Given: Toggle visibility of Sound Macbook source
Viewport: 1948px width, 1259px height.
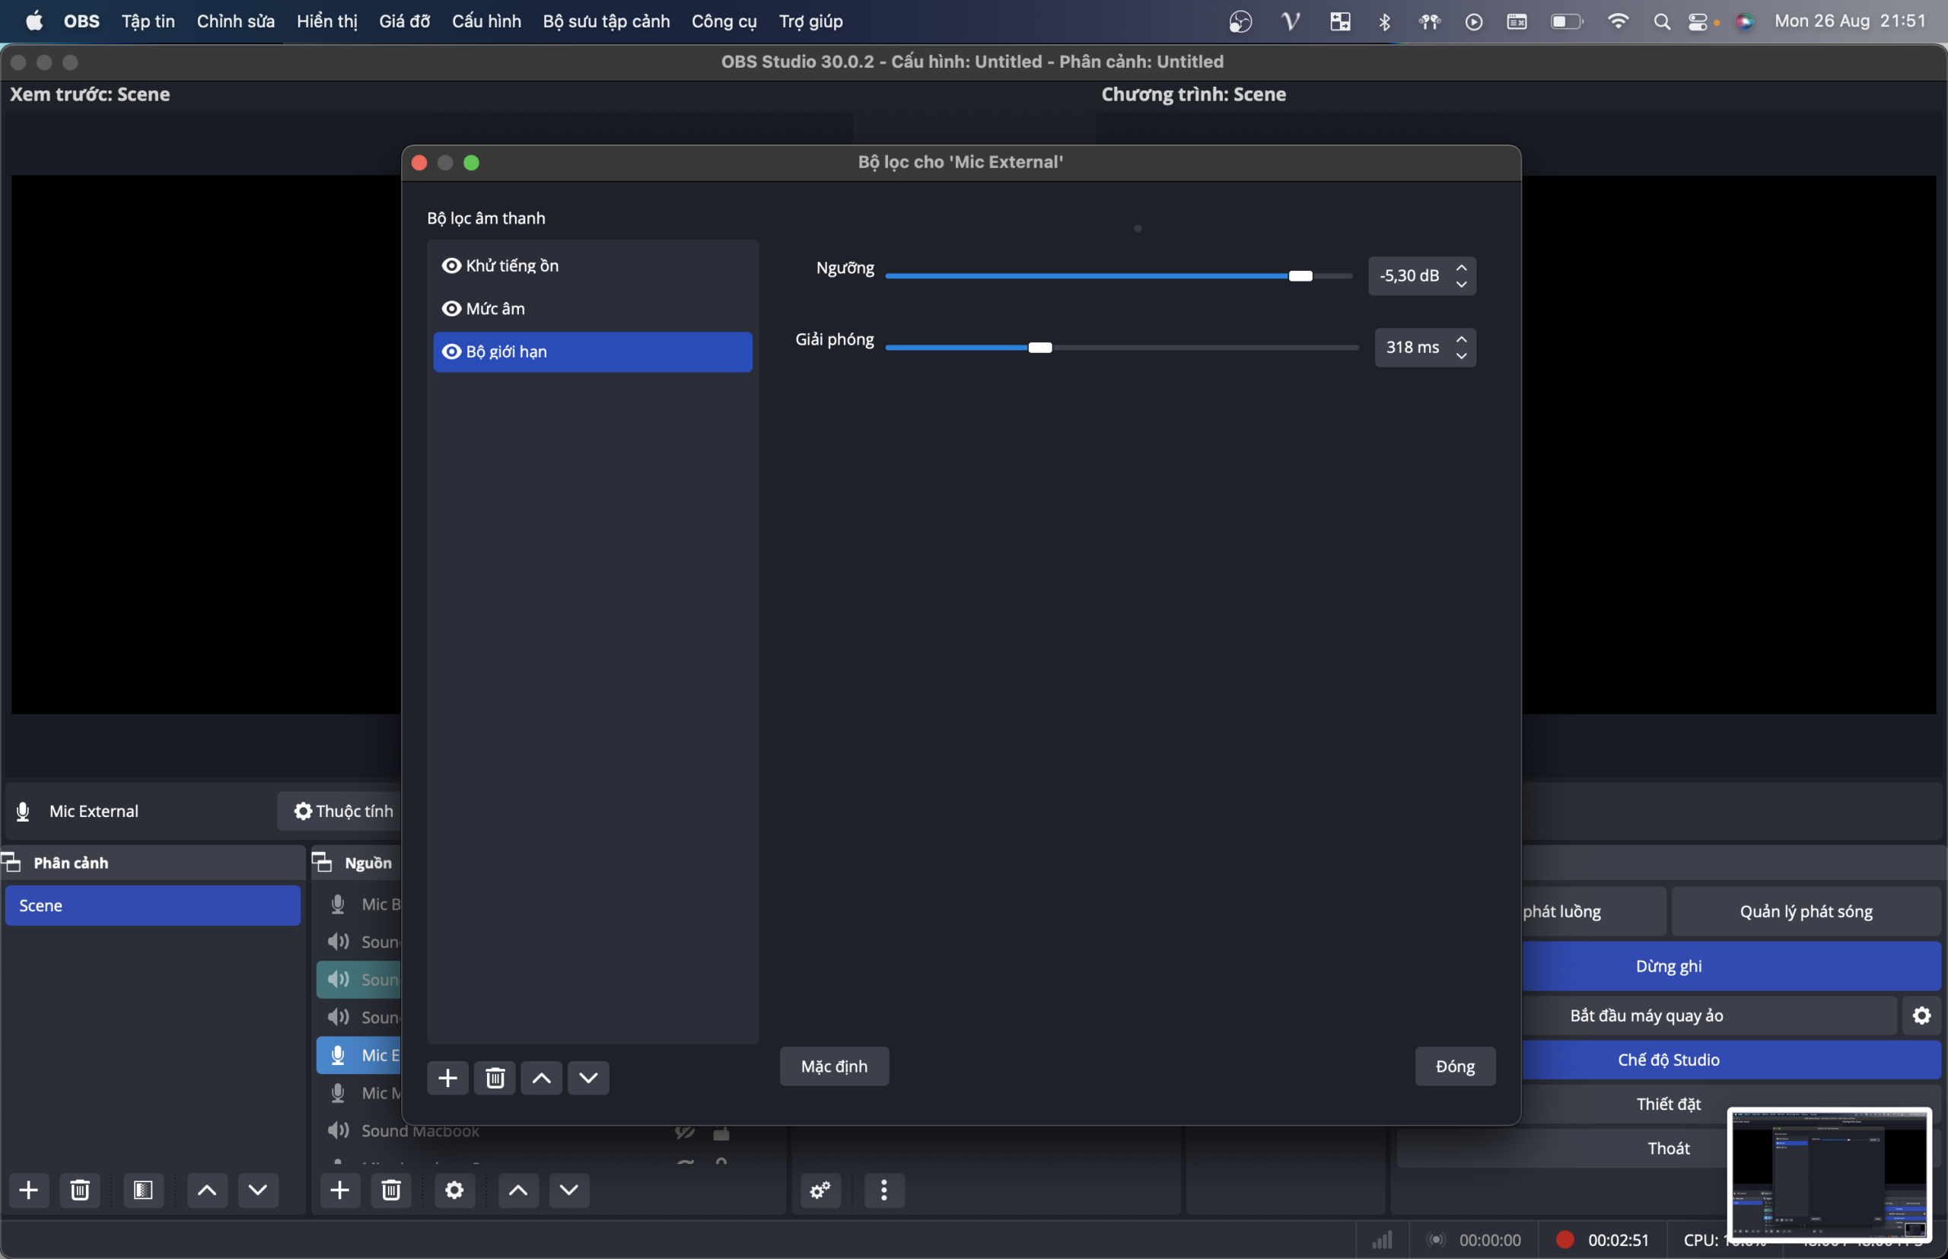Looking at the screenshot, I should (x=686, y=1131).
